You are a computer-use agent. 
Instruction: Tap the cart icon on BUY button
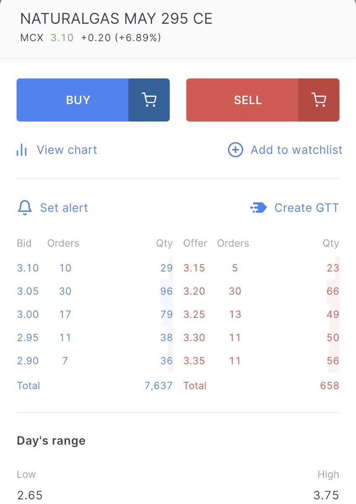tap(149, 100)
